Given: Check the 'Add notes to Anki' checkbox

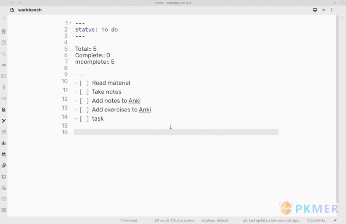Looking at the screenshot, I should pyautogui.click(x=84, y=101).
